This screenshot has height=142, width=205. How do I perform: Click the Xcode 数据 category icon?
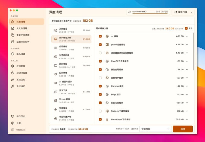pos(56,101)
